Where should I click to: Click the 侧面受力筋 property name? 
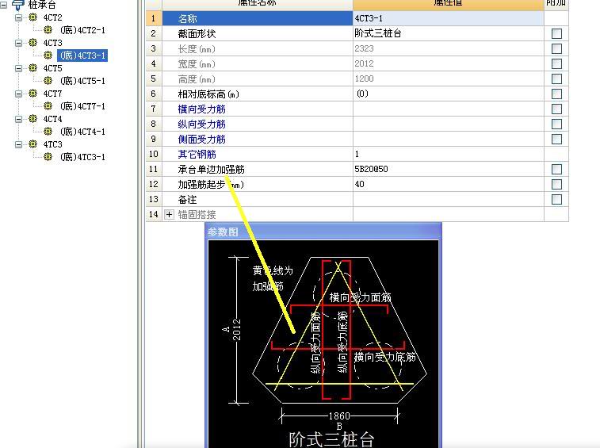(x=201, y=139)
